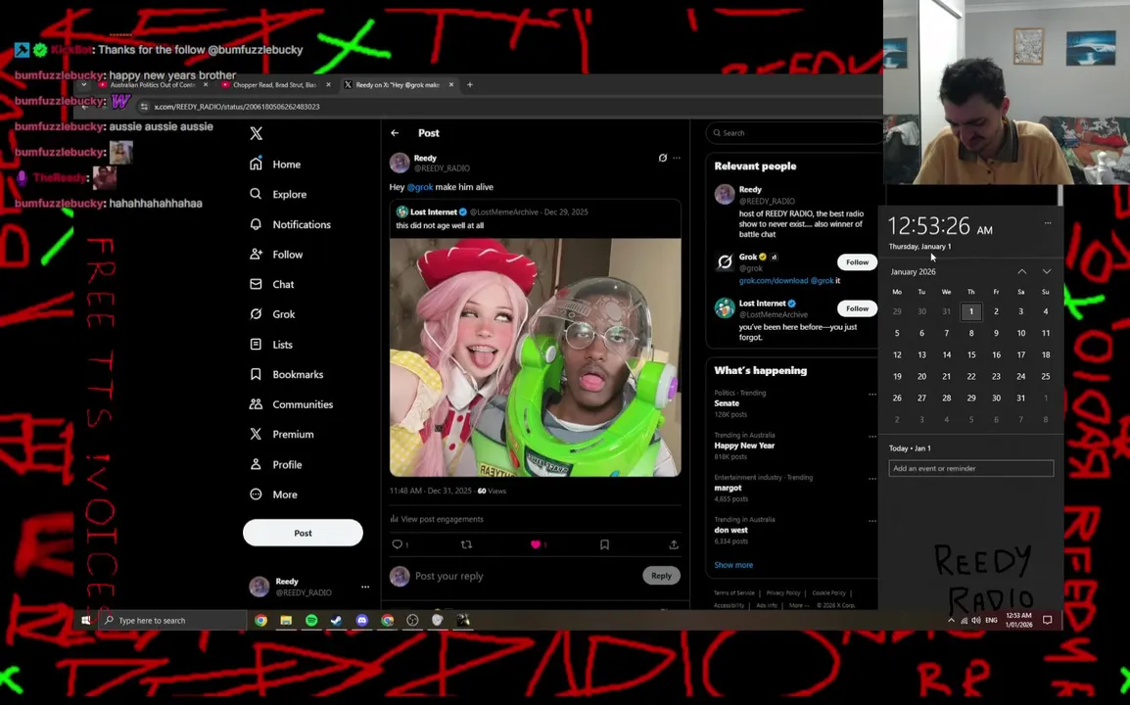This screenshot has width=1130, height=705.
Task: Click Add an event or reminder field
Action: 970,469
